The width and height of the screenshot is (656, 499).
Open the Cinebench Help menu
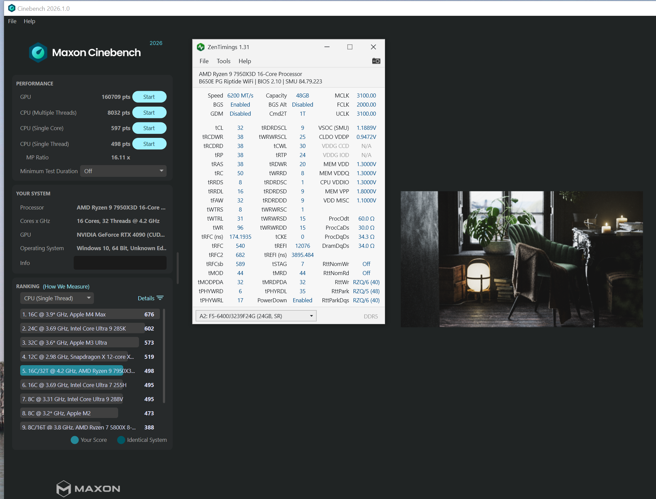(29, 21)
